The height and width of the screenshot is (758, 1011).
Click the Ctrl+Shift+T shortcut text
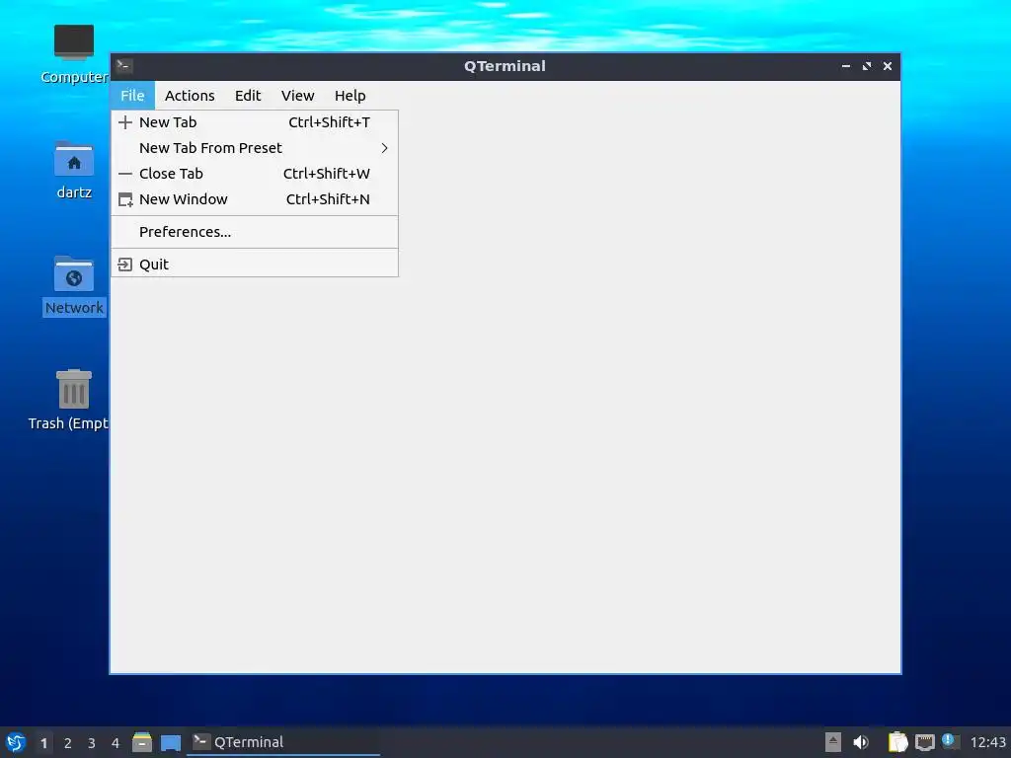tap(329, 122)
